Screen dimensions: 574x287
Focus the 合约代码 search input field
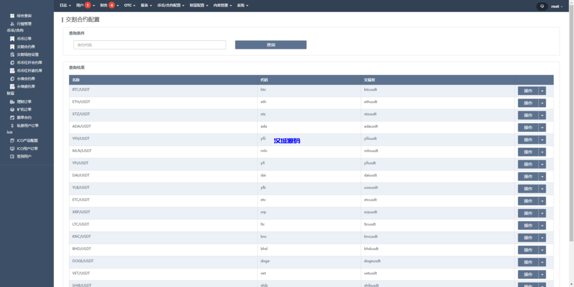(x=149, y=45)
